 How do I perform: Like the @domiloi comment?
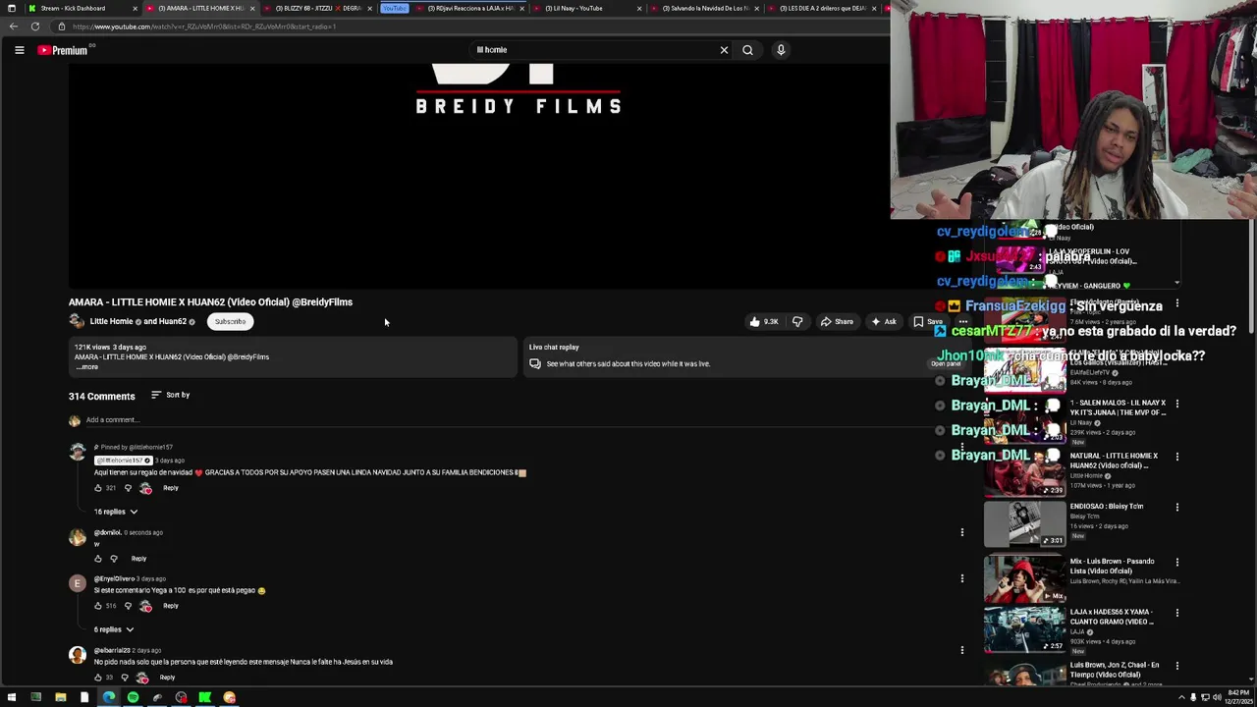click(x=98, y=559)
